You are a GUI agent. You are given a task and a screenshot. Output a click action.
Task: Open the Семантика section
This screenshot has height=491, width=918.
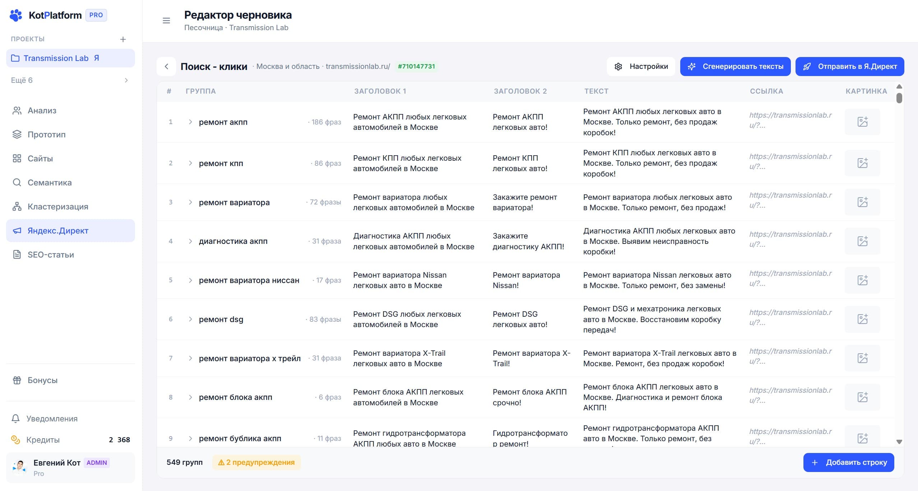pos(70,183)
